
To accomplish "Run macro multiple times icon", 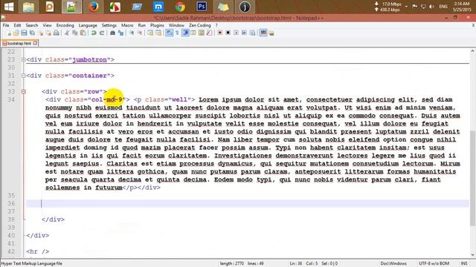I will 244,33.
